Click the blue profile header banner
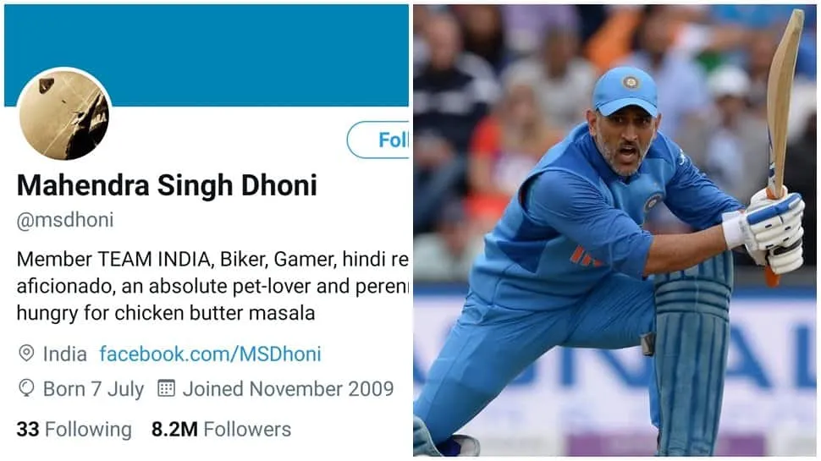 [207, 56]
